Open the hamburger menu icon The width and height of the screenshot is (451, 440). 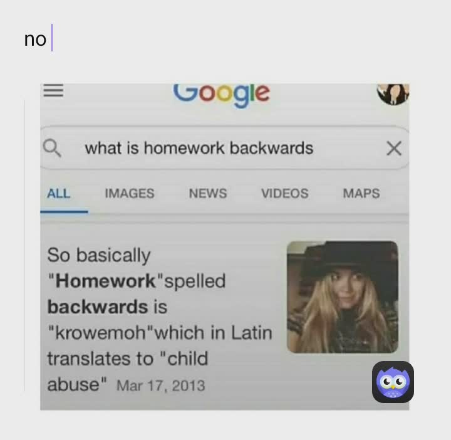(53, 91)
